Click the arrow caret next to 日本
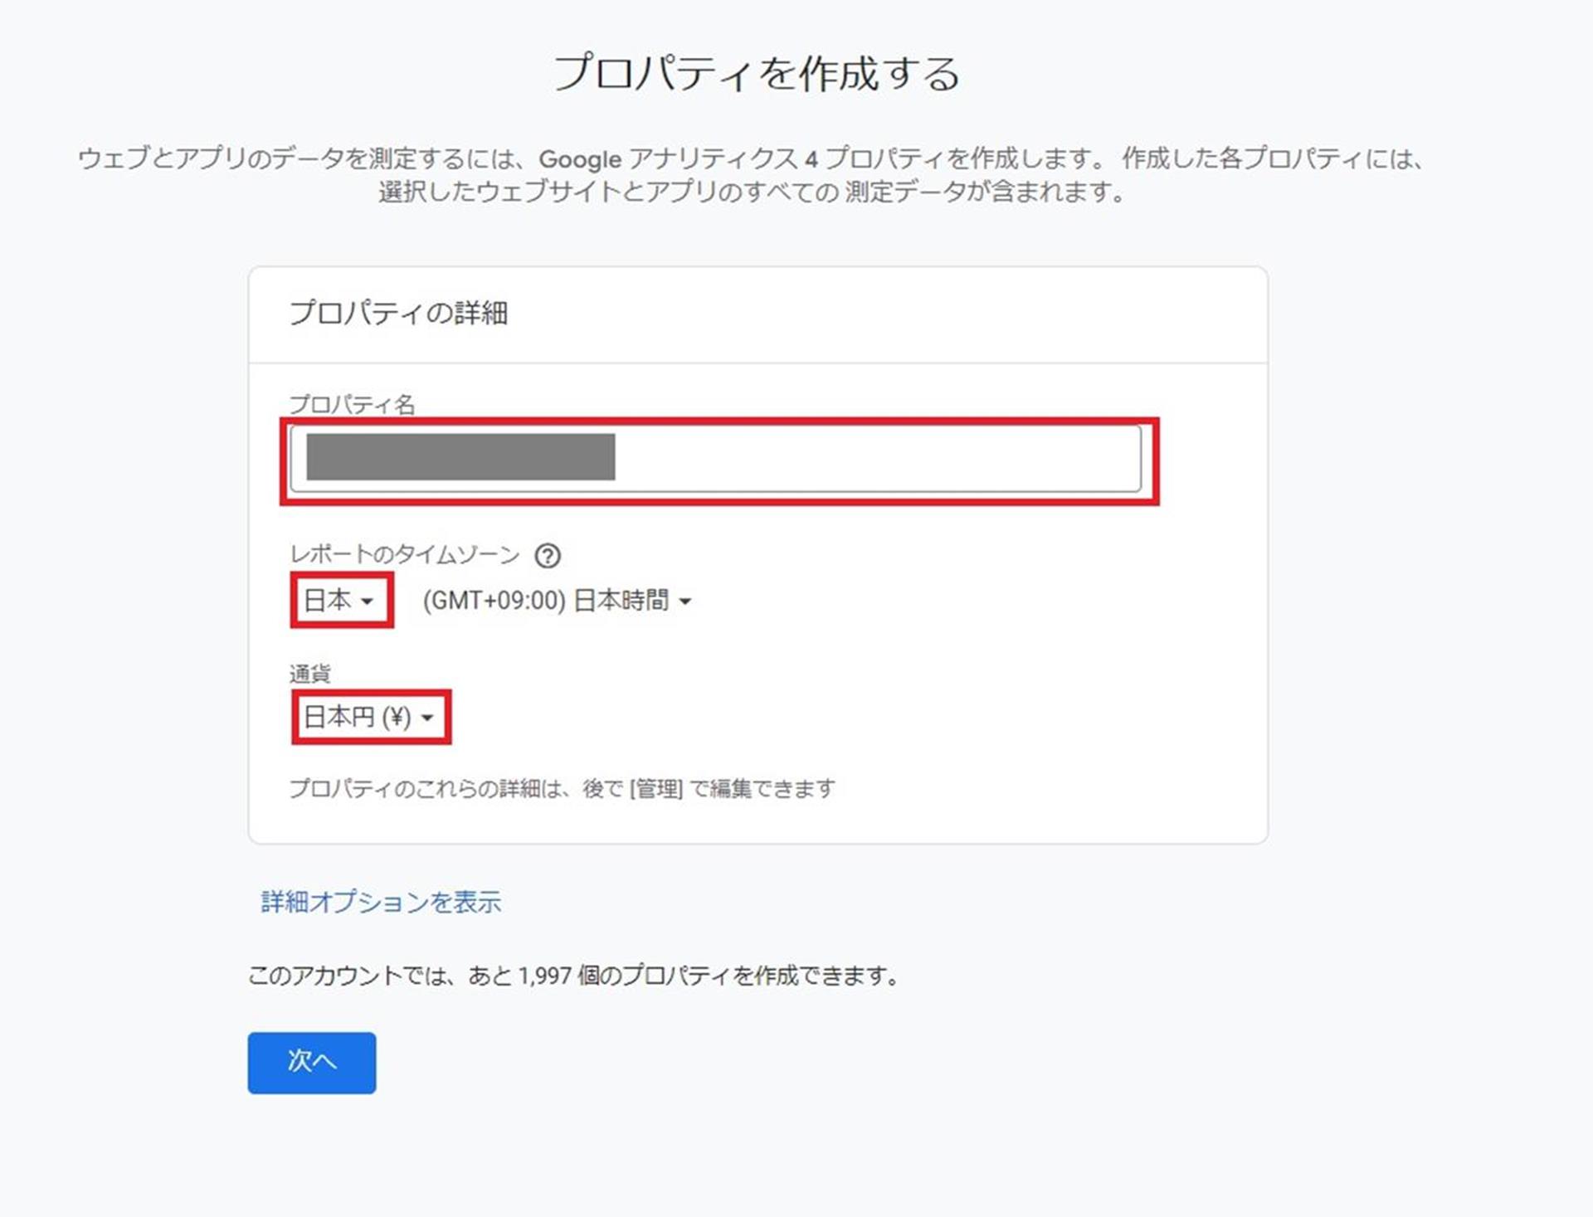The width and height of the screenshot is (1593, 1217). 368,601
